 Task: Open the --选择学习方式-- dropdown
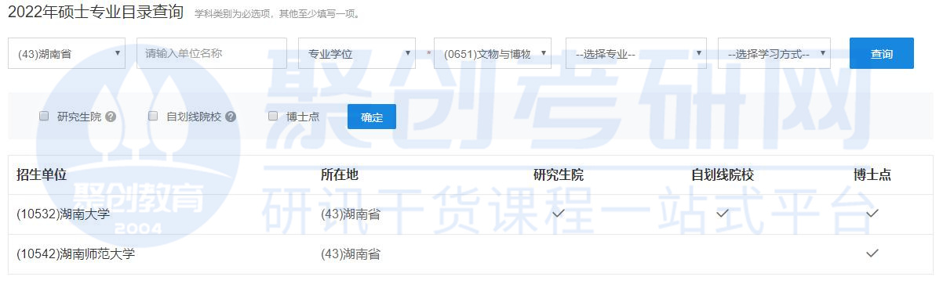tap(774, 53)
